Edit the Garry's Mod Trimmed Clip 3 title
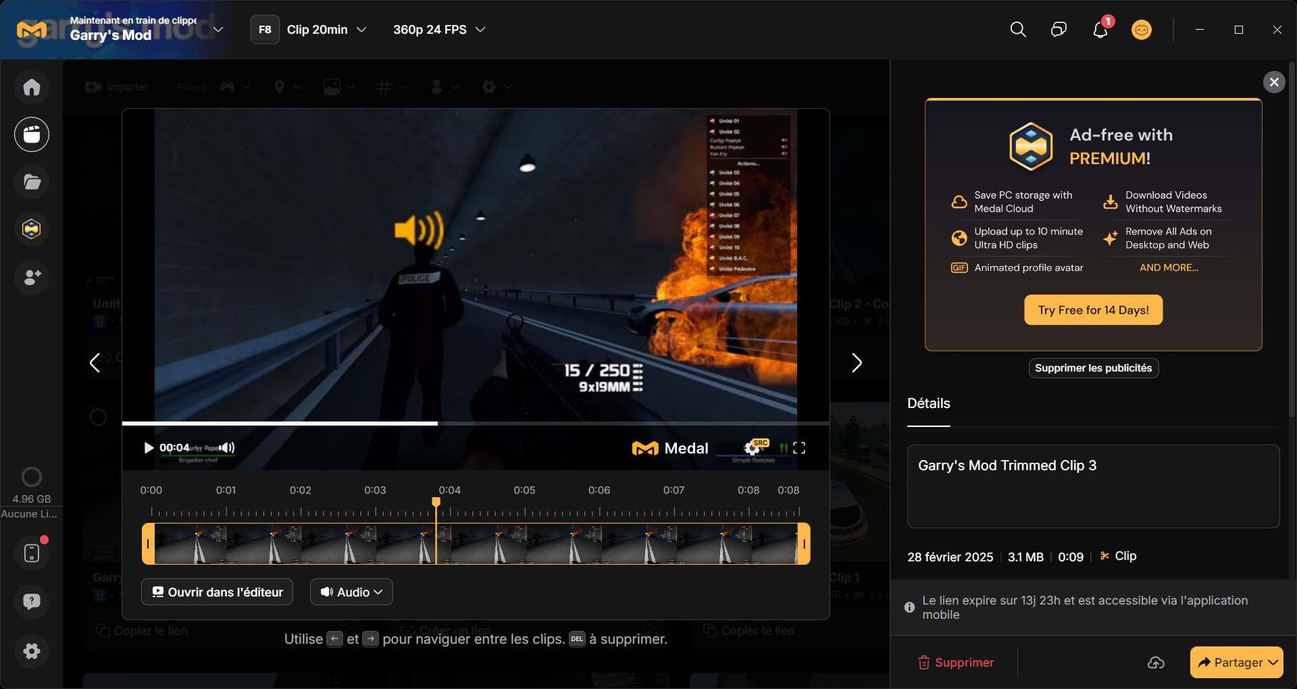 pos(1094,486)
